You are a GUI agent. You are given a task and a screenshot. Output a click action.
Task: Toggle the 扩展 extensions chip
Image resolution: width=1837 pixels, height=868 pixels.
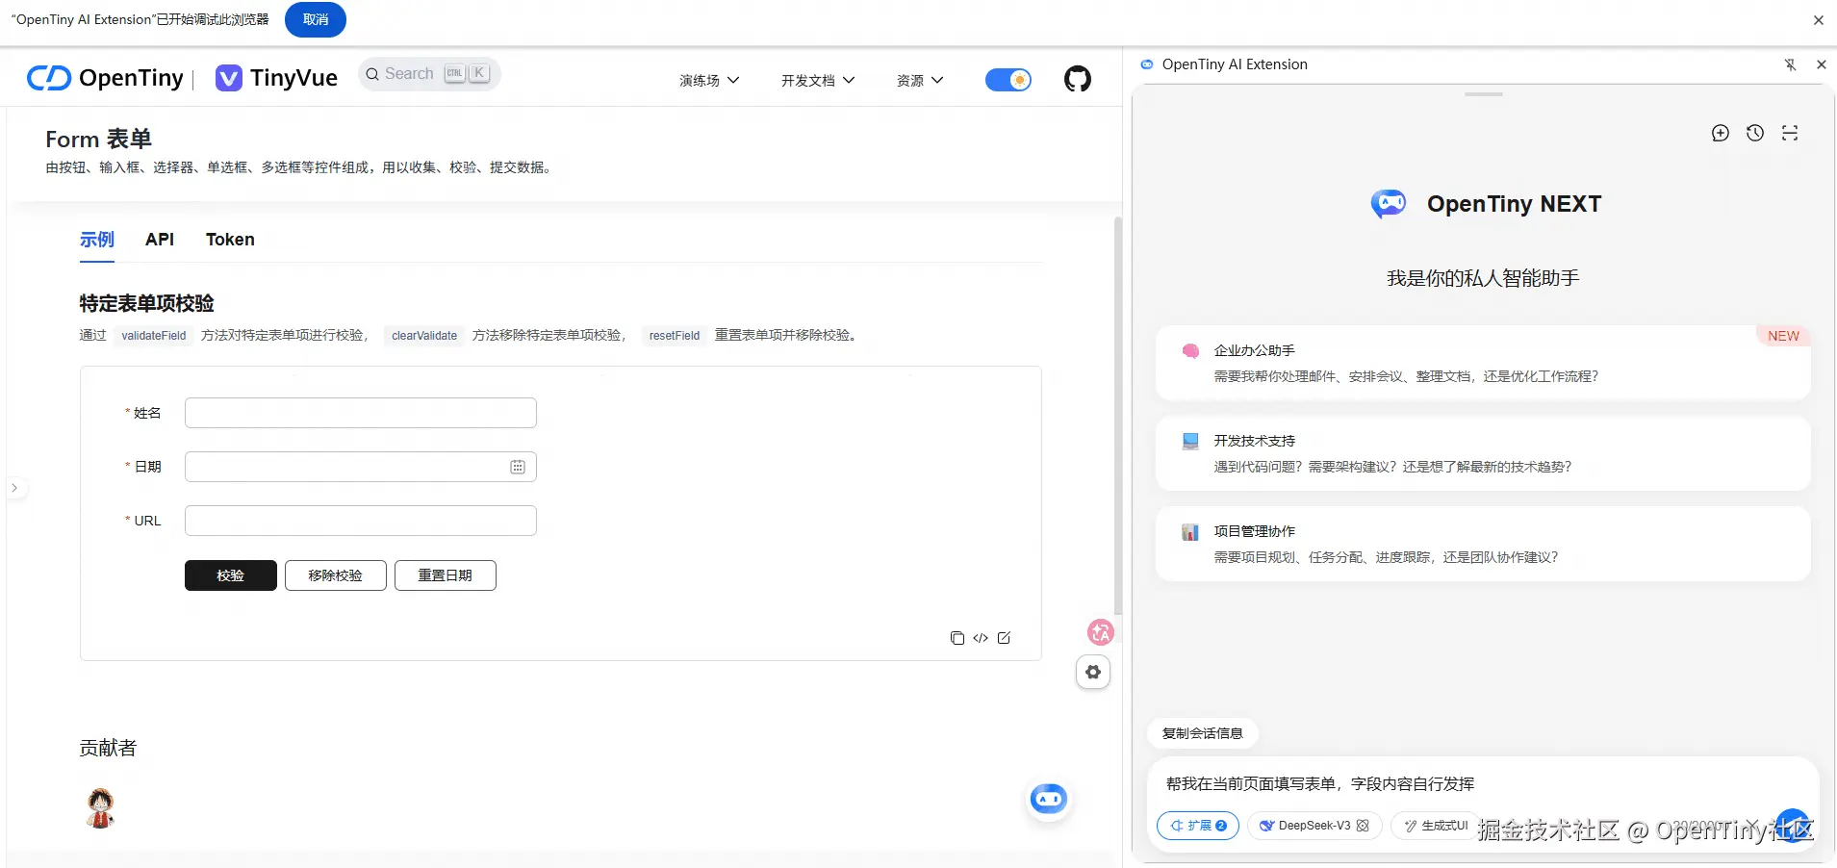[1198, 826]
